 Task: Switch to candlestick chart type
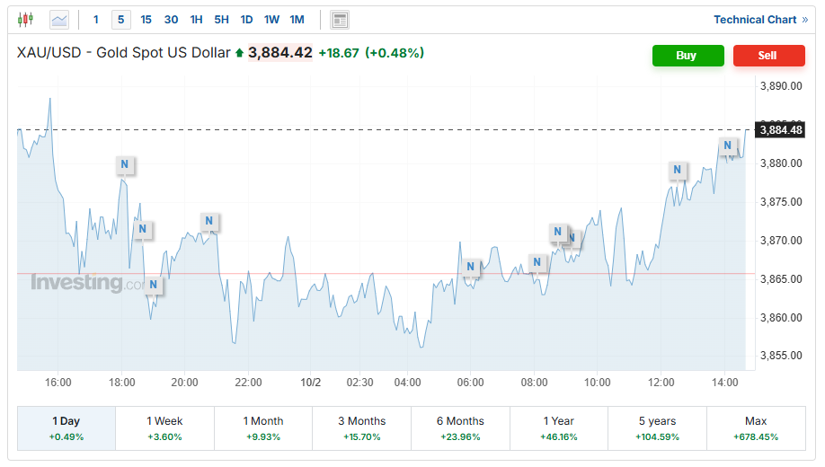coord(24,19)
